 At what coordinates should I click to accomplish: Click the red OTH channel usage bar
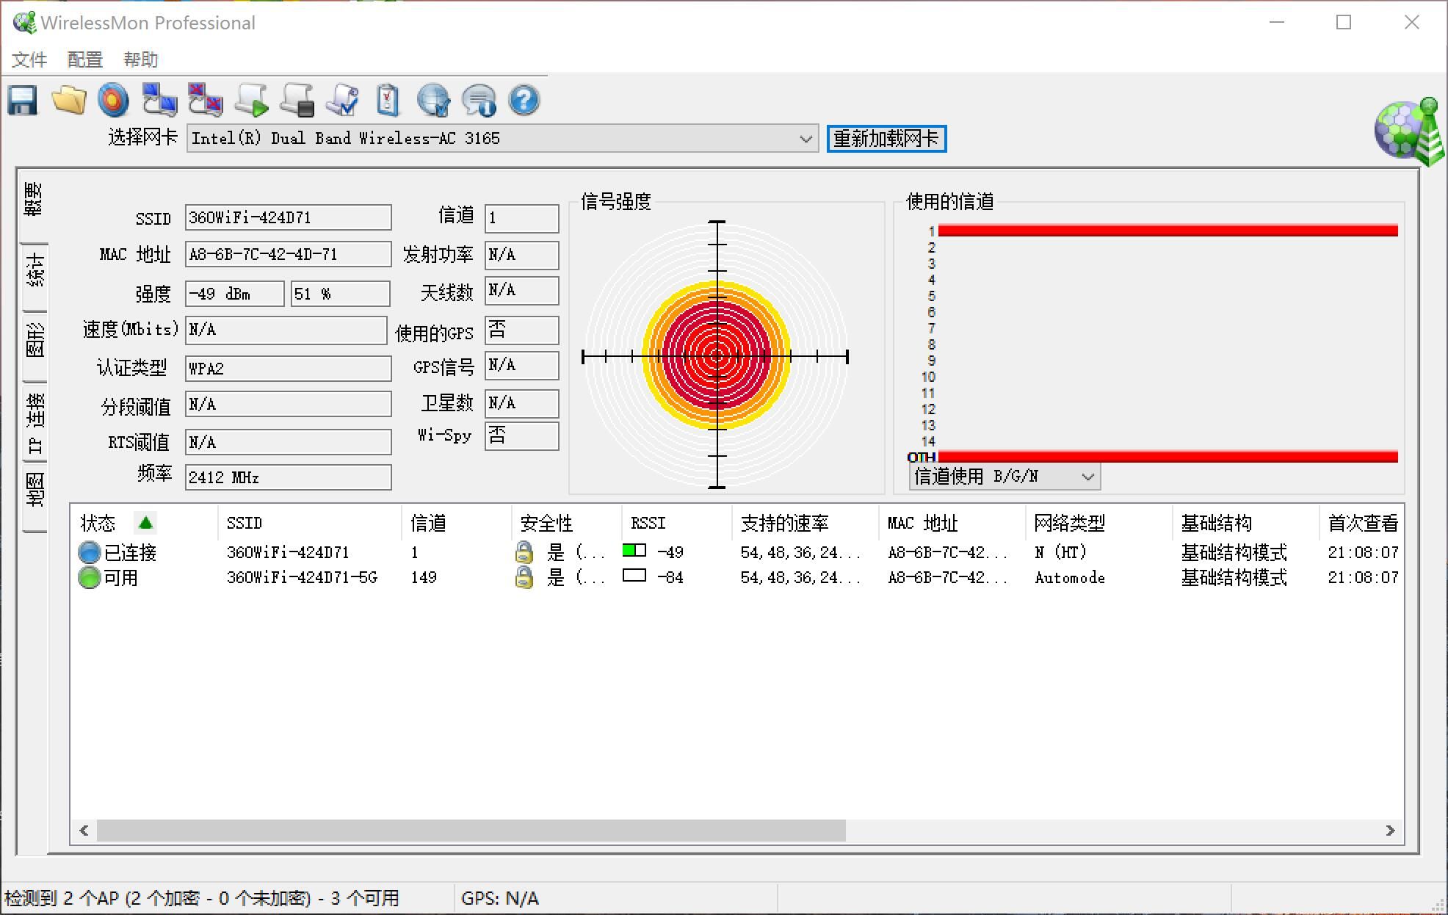click(x=1168, y=457)
